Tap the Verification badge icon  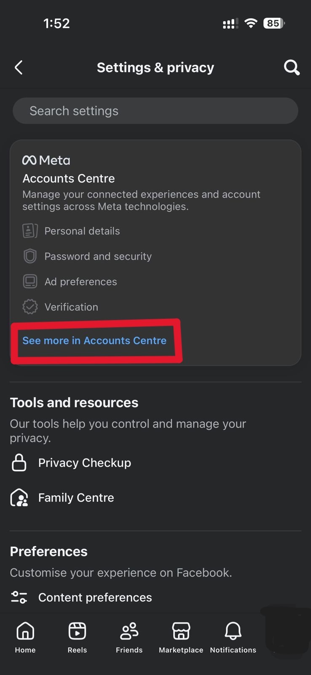[30, 307]
